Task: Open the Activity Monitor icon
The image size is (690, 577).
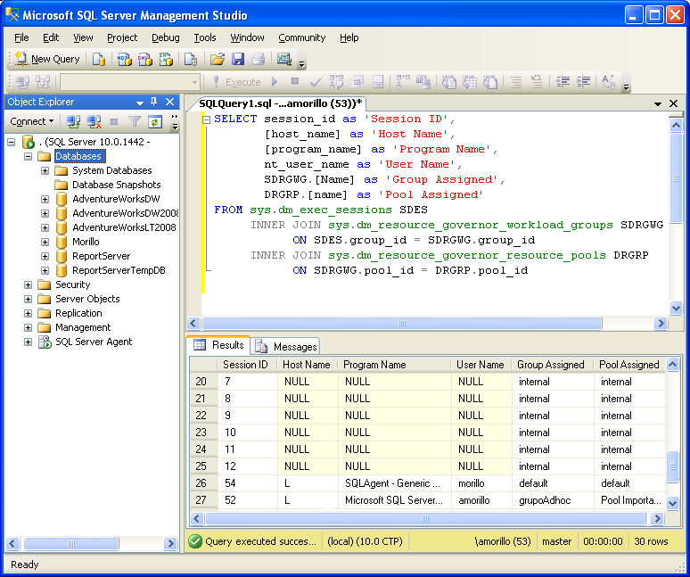Action: [x=283, y=59]
